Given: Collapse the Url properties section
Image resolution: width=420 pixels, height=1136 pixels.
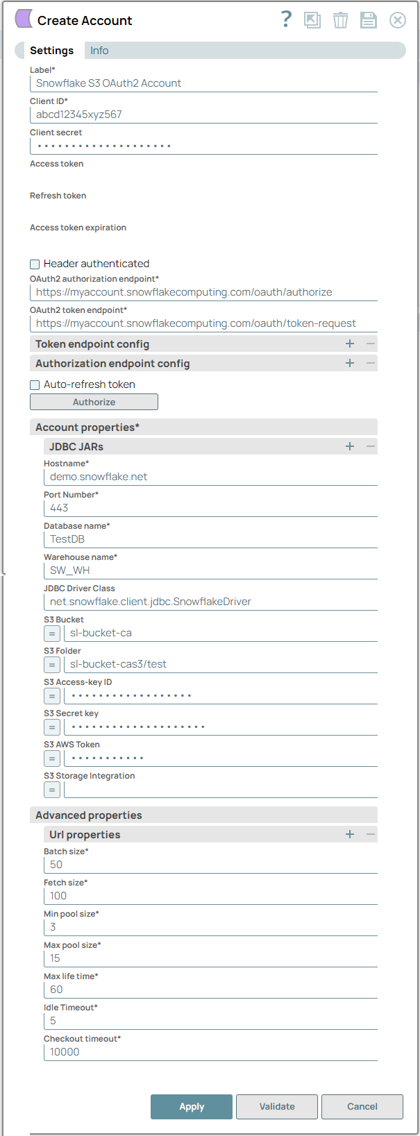Looking at the screenshot, I should [369, 834].
